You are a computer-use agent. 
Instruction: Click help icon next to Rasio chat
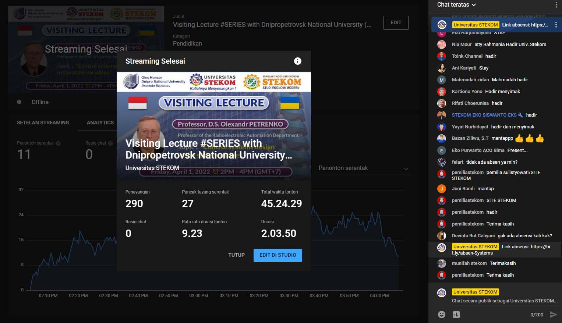pos(110,143)
